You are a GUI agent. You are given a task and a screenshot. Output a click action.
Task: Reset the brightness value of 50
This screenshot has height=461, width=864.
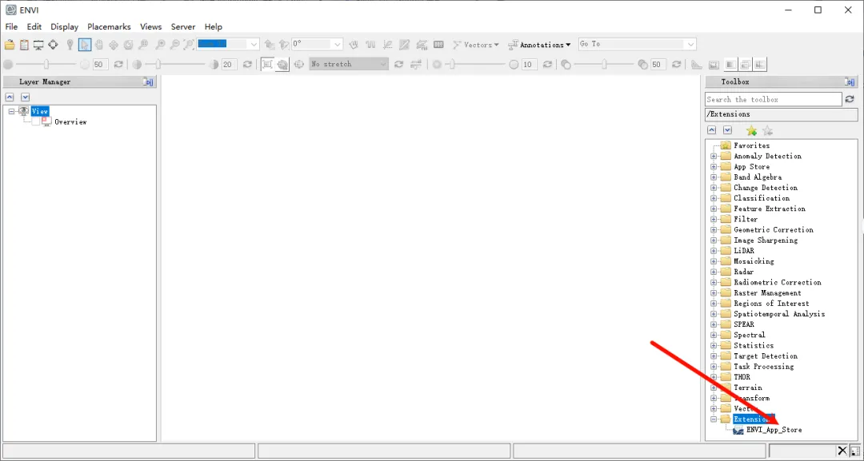tap(118, 65)
